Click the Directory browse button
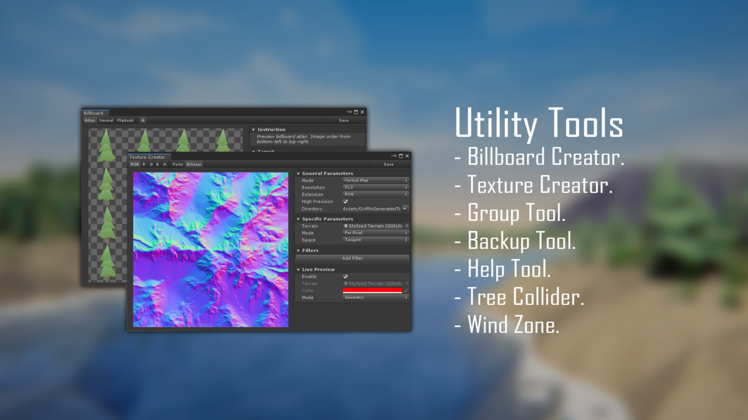 (x=405, y=209)
